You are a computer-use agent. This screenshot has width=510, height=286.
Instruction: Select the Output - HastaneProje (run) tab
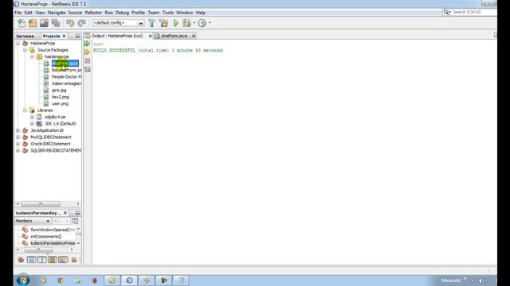tap(117, 36)
